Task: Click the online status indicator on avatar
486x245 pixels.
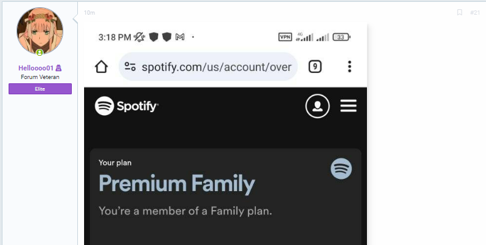Action: pos(40,53)
